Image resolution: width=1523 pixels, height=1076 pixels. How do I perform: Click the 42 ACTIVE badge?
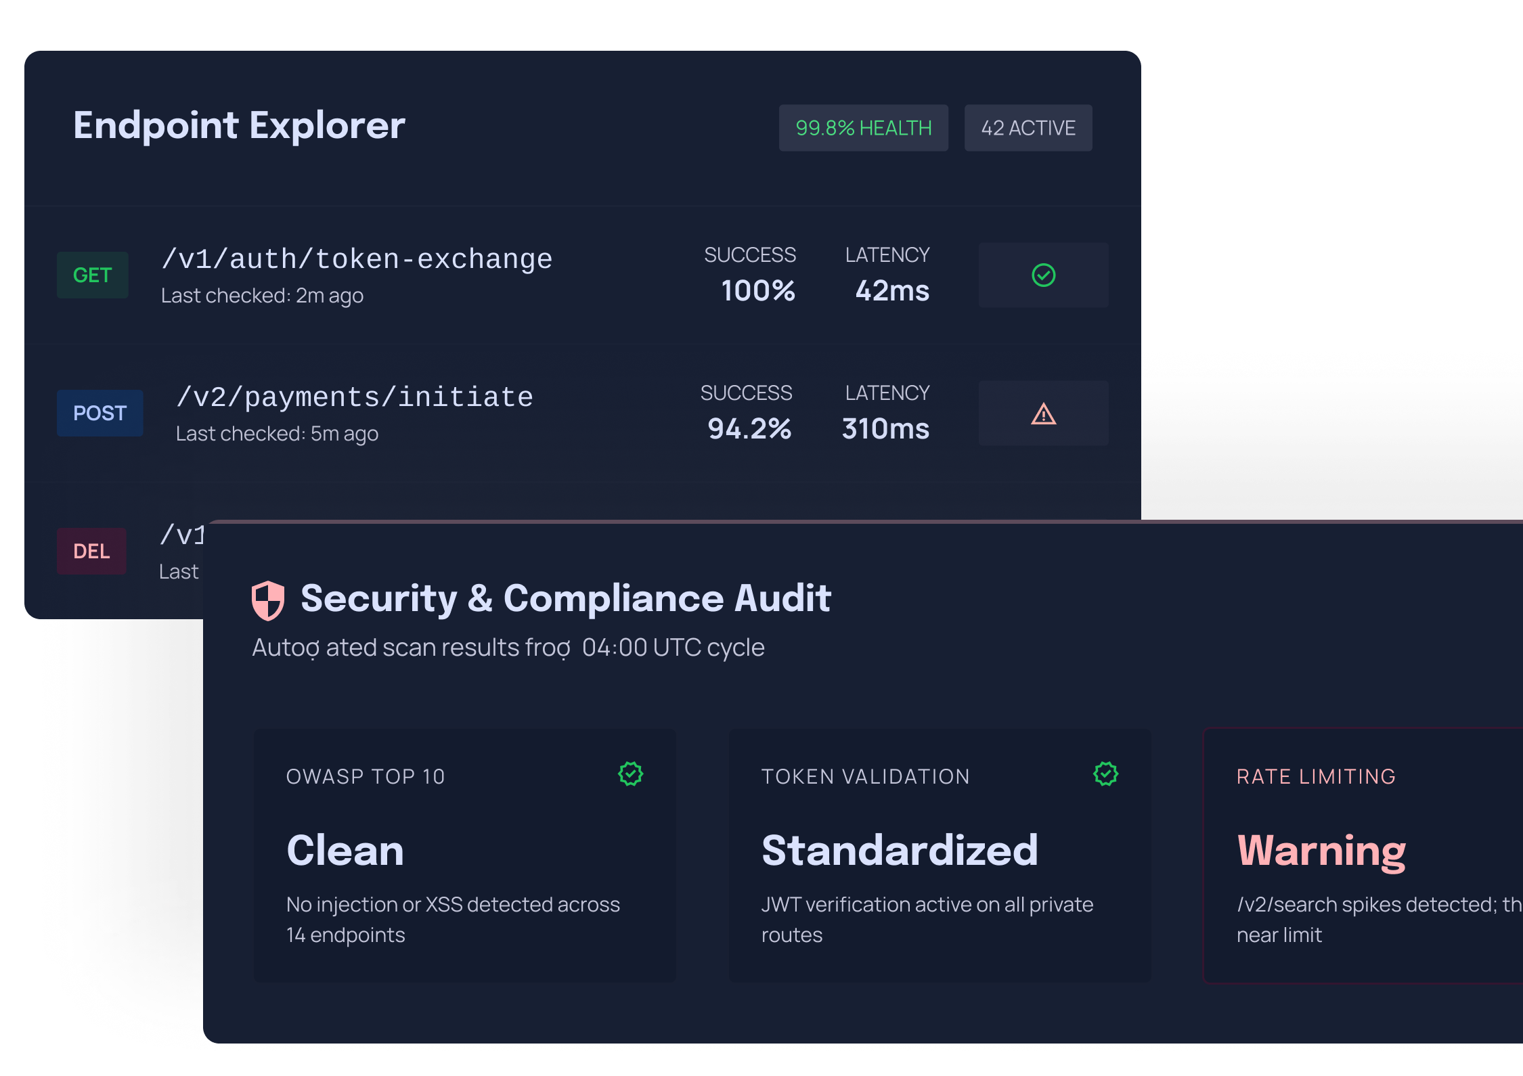[1028, 128]
